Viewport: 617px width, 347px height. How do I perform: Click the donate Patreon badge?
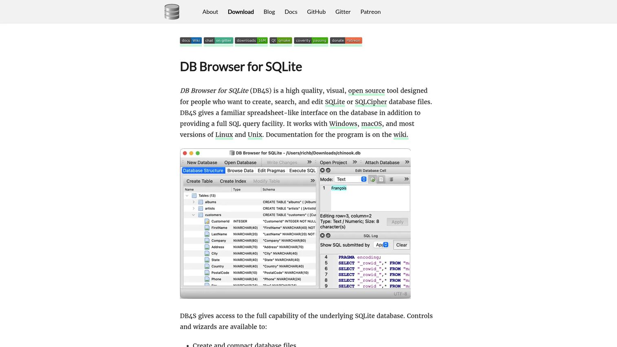click(346, 41)
